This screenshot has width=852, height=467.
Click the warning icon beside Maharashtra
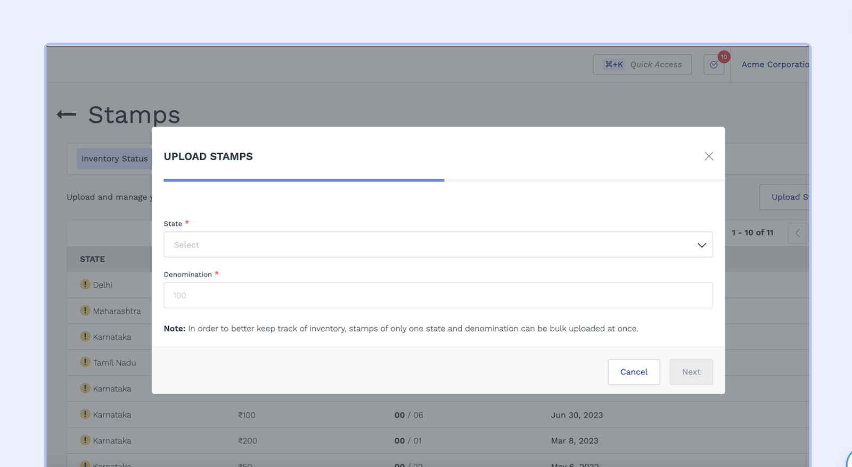point(85,311)
